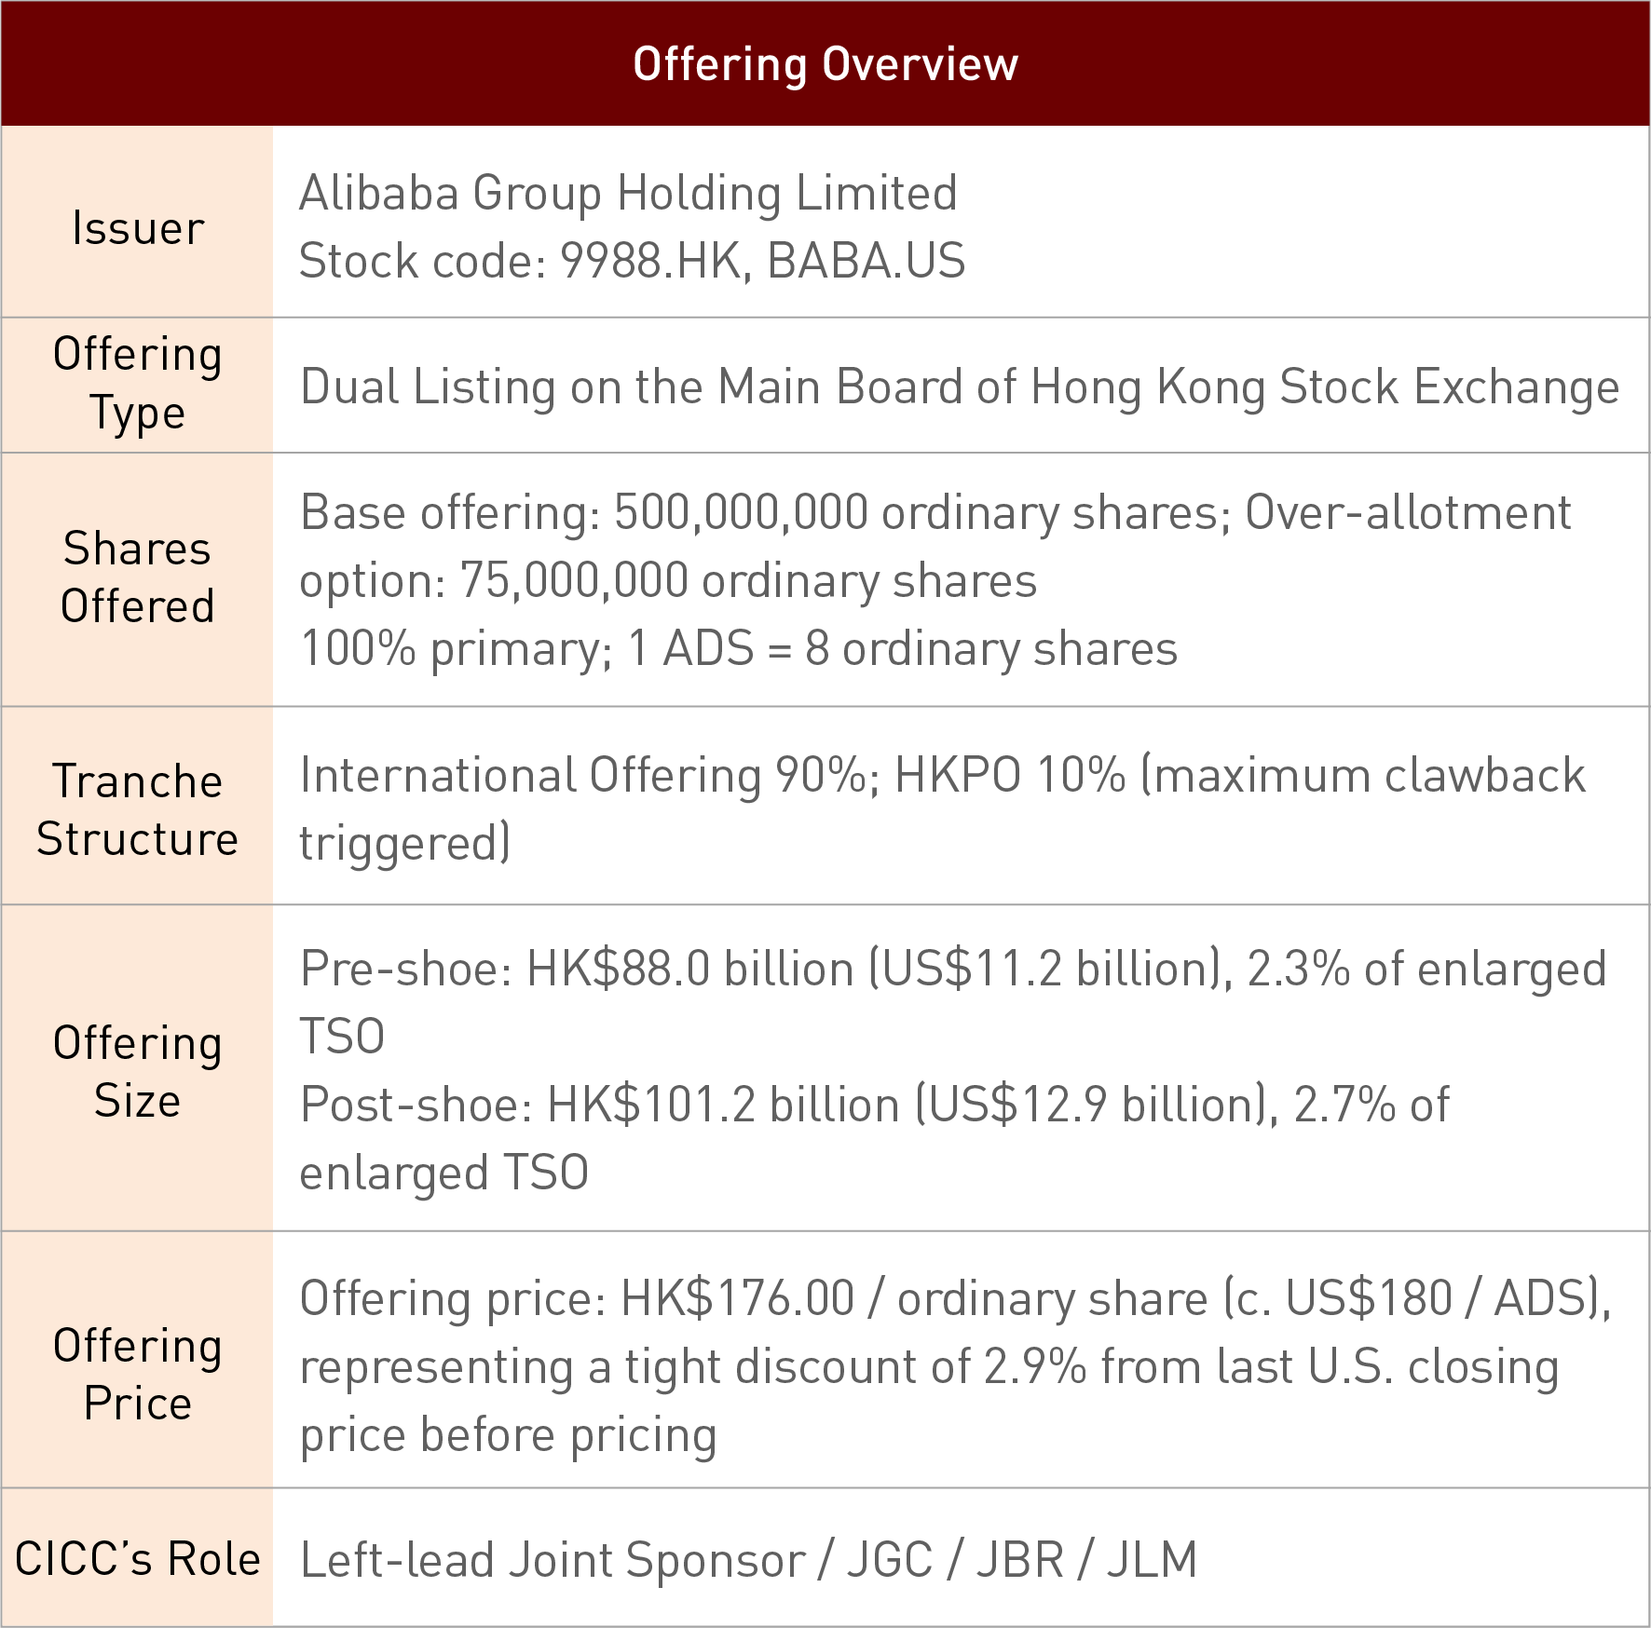Select the Offering Size row label
Image resolution: width=1651 pixels, height=1628 pixels.
click(138, 1071)
